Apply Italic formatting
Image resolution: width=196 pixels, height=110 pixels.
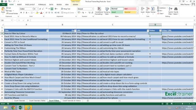(x=24, y=13)
